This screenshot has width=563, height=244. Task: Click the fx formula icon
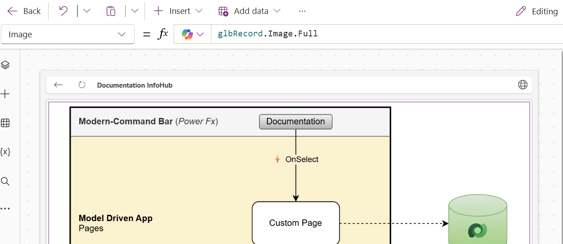pyautogui.click(x=162, y=34)
